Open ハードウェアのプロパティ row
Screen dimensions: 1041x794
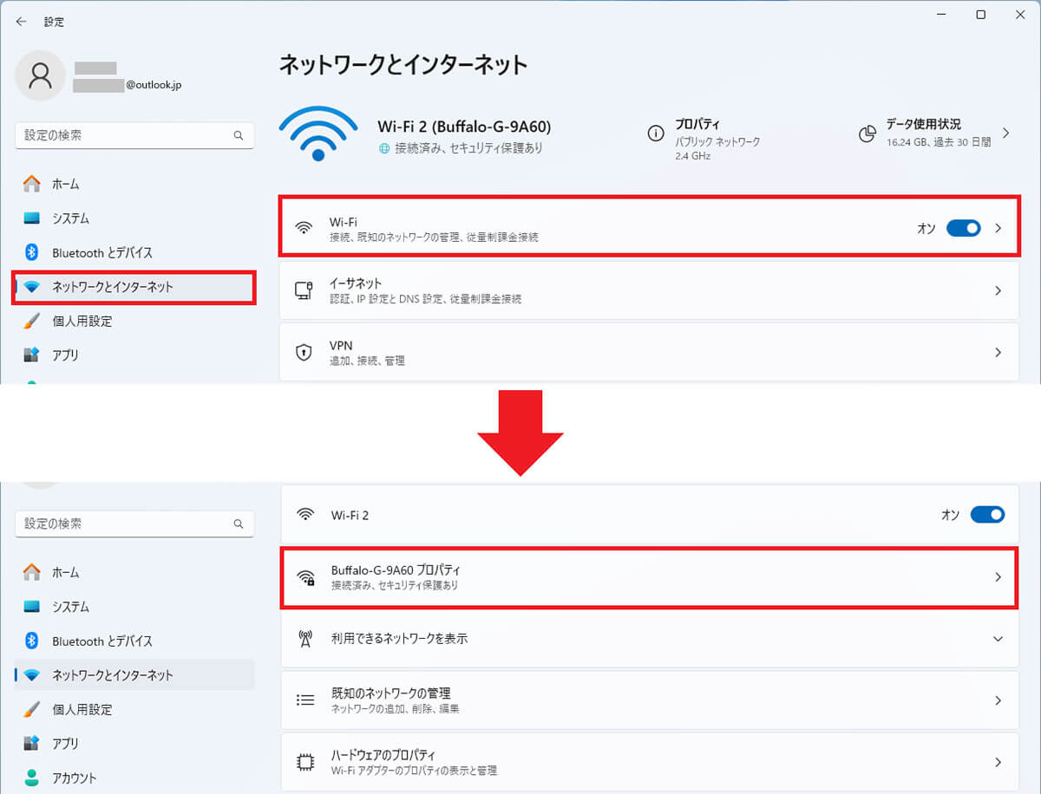[649, 762]
